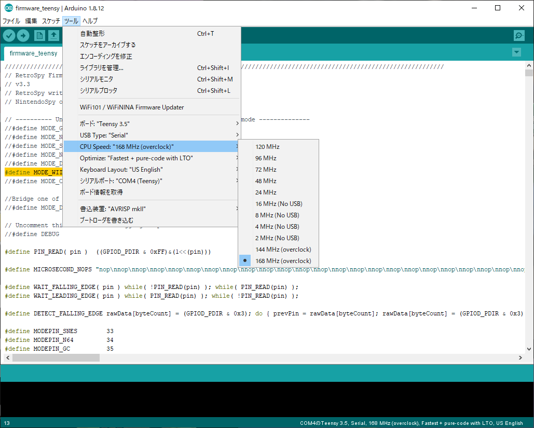The image size is (534, 428).
Task: Expand the ボード: "Teensy 3.5" submenu
Action: (152, 124)
